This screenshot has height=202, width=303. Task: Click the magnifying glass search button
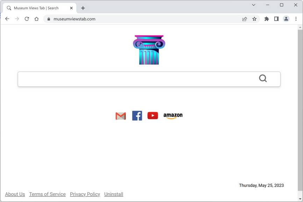[x=263, y=79]
